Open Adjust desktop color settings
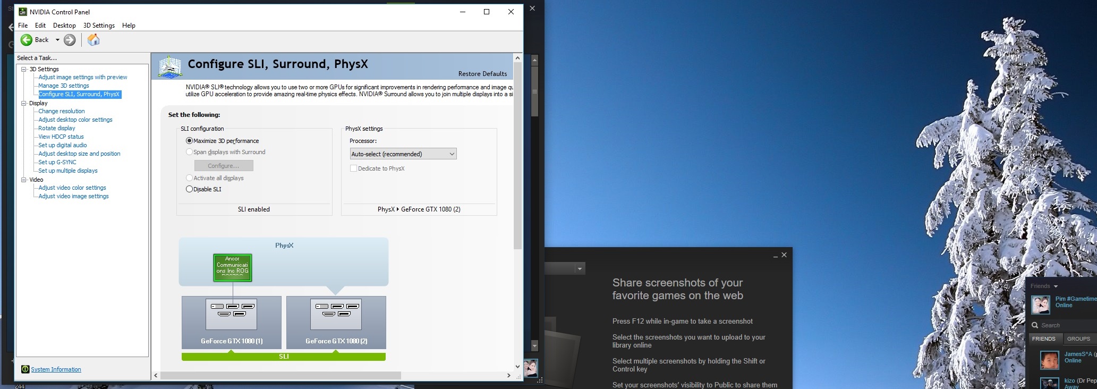1097x389 pixels. [x=75, y=120]
